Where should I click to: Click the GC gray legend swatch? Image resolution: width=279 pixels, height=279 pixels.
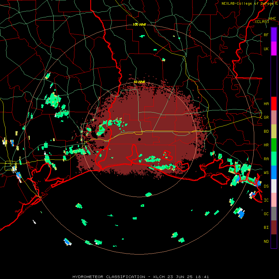pyautogui.click(x=274, y=214)
